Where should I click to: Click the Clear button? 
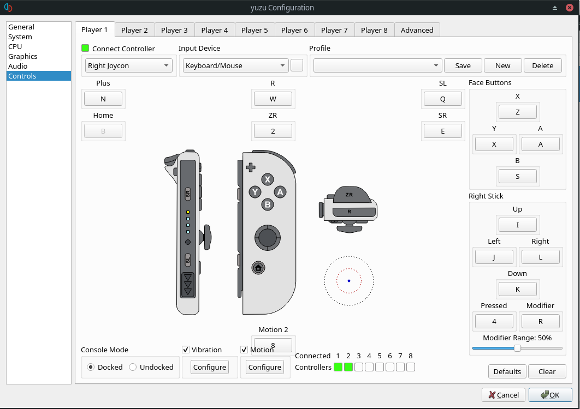point(547,371)
